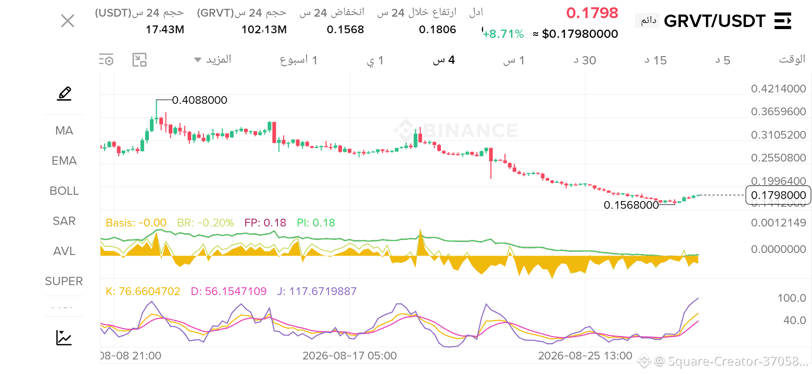This screenshot has width=812, height=374.
Task: Switch to the 1 اسبوع interval
Action: [x=299, y=60]
